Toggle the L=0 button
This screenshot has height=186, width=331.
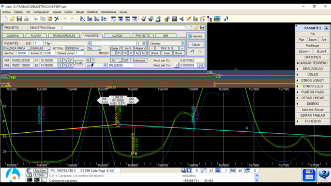tap(201, 66)
